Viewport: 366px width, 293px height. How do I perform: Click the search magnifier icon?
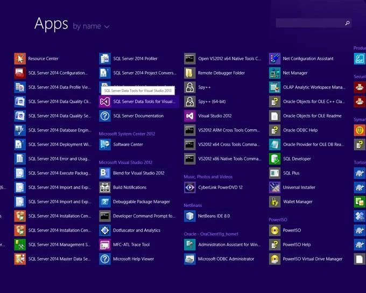point(348,23)
